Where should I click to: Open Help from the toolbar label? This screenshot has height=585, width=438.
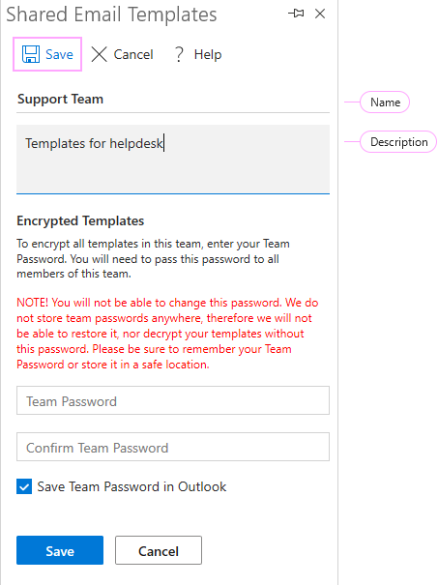[x=208, y=54]
